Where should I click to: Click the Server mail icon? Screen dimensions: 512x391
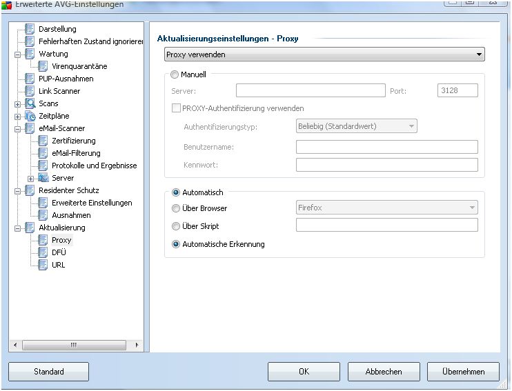pyautogui.click(x=43, y=178)
